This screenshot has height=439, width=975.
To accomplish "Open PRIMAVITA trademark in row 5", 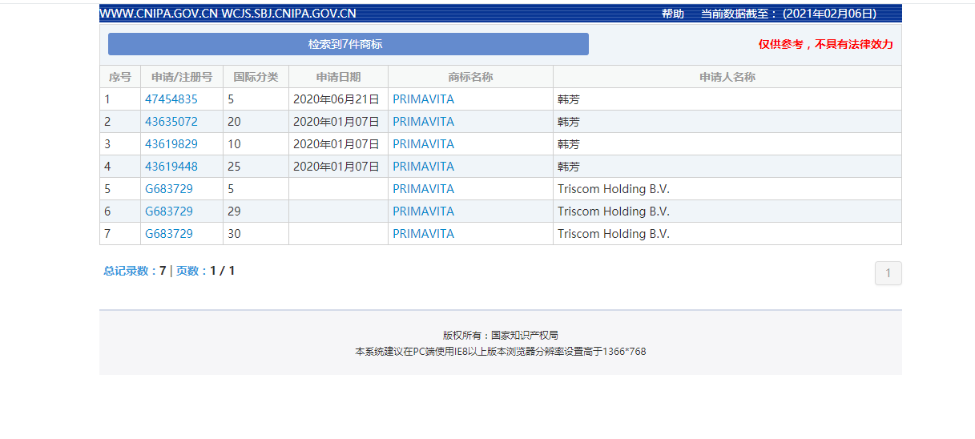I will [423, 189].
